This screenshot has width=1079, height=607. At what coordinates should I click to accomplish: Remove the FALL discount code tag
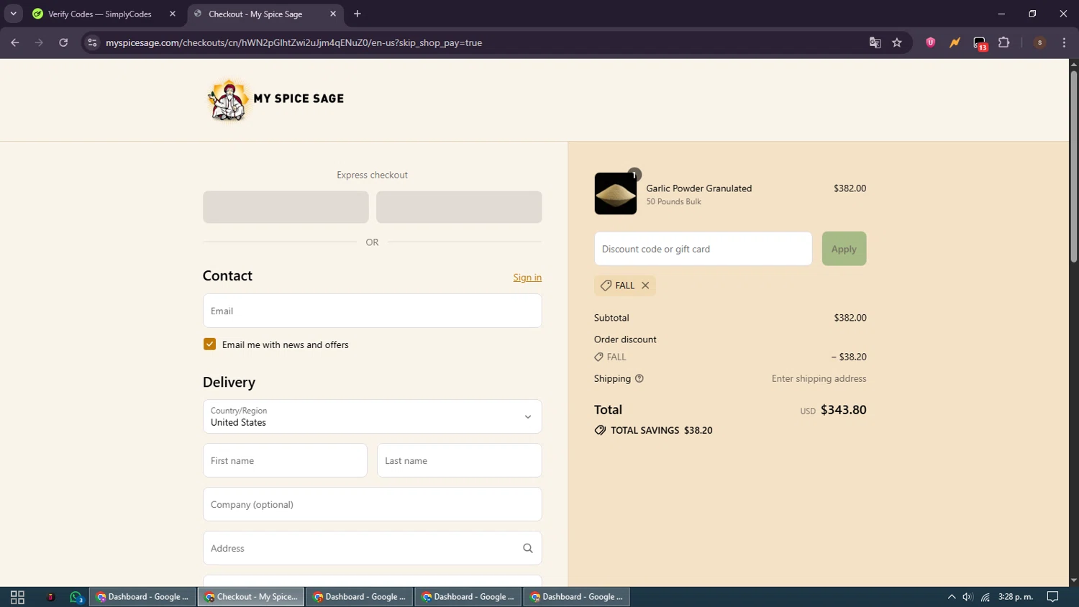coord(645,286)
